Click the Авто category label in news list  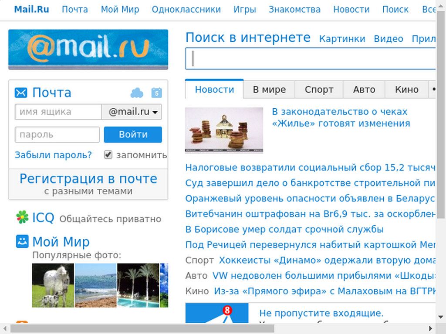[196, 275]
